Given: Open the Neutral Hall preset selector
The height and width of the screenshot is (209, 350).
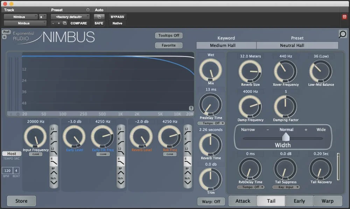Looking at the screenshot, I should (297, 45).
